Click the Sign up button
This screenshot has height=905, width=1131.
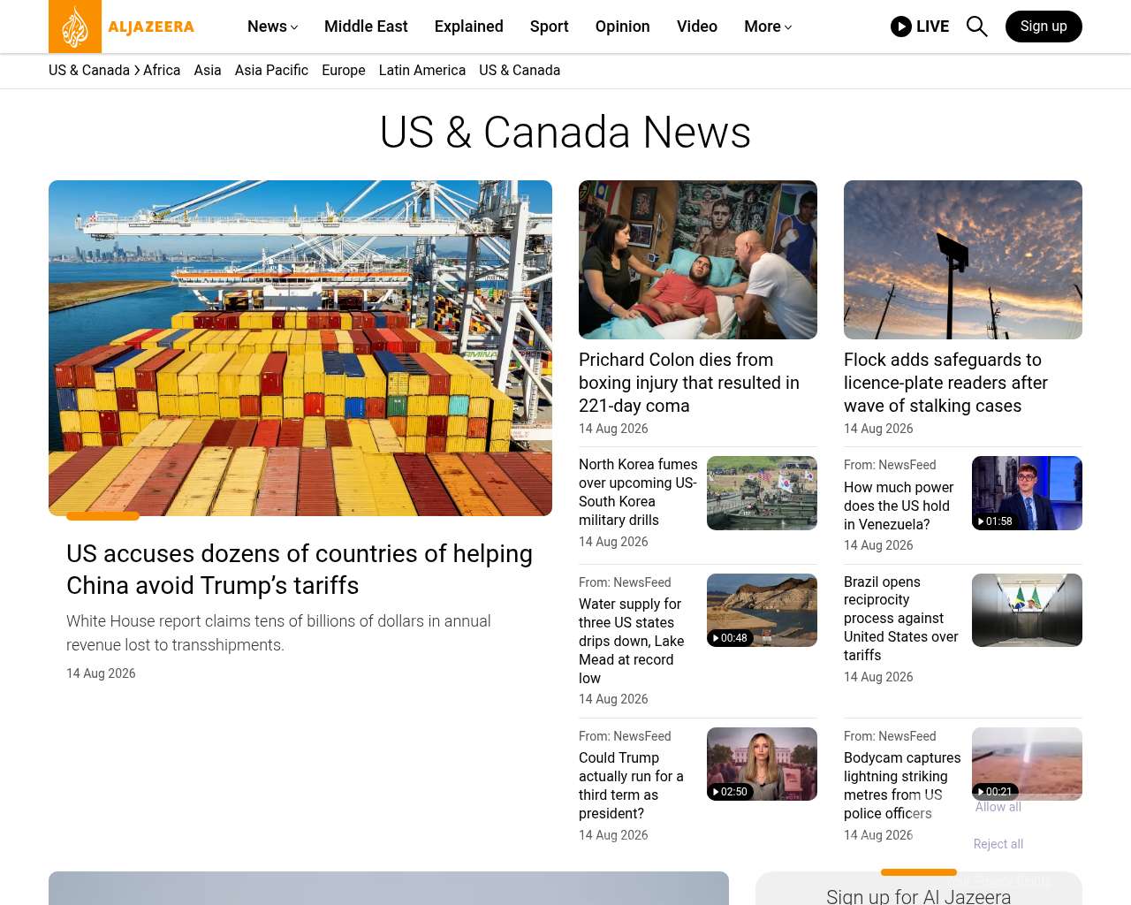(1044, 27)
